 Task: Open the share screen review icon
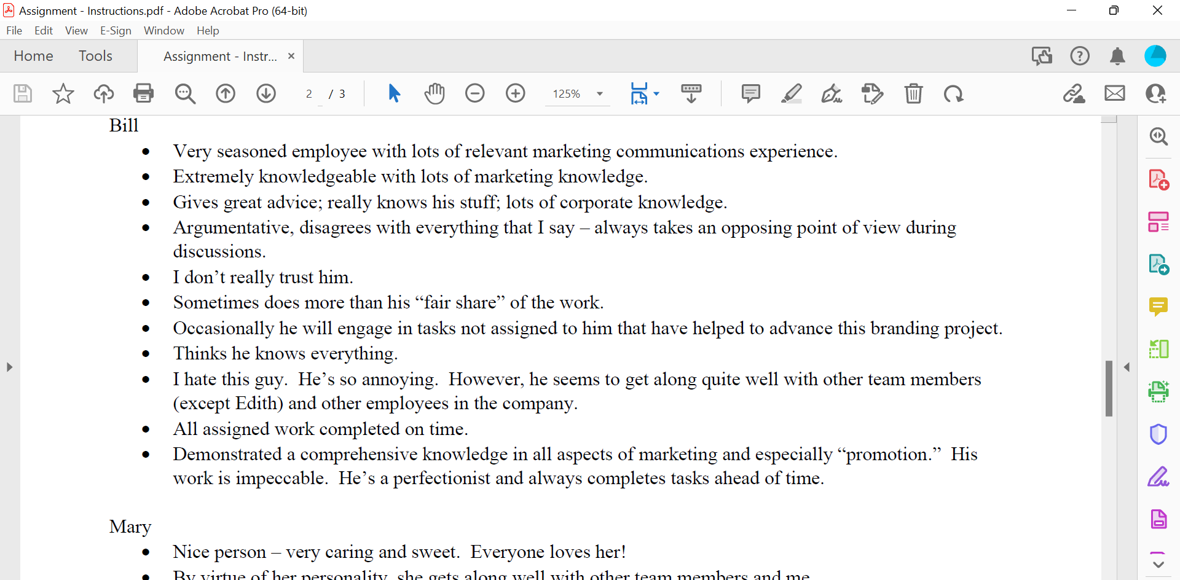click(x=1042, y=56)
